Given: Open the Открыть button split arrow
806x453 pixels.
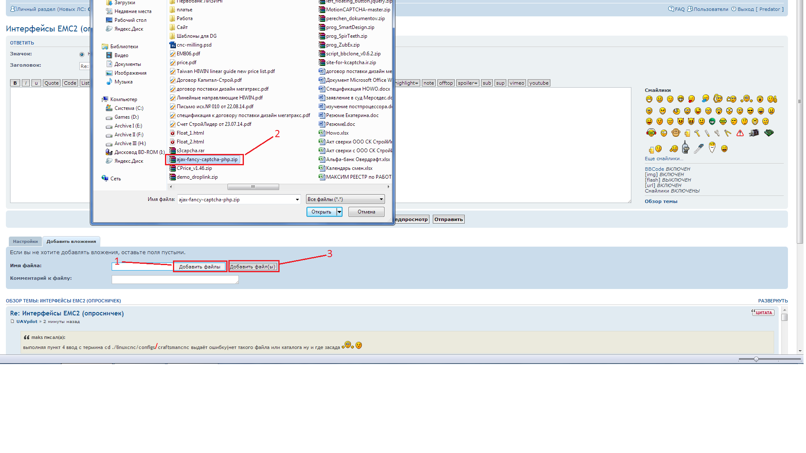Looking at the screenshot, I should point(339,212).
